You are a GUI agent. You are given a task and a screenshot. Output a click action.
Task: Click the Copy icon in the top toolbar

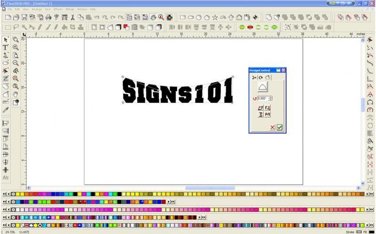[x=80, y=17]
